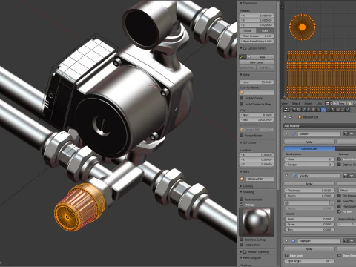
Task: Click the matcap sphere preview thumbnail
Action: click(257, 222)
